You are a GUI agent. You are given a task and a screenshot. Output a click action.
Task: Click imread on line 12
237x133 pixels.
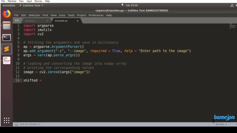click(x=53, y=72)
